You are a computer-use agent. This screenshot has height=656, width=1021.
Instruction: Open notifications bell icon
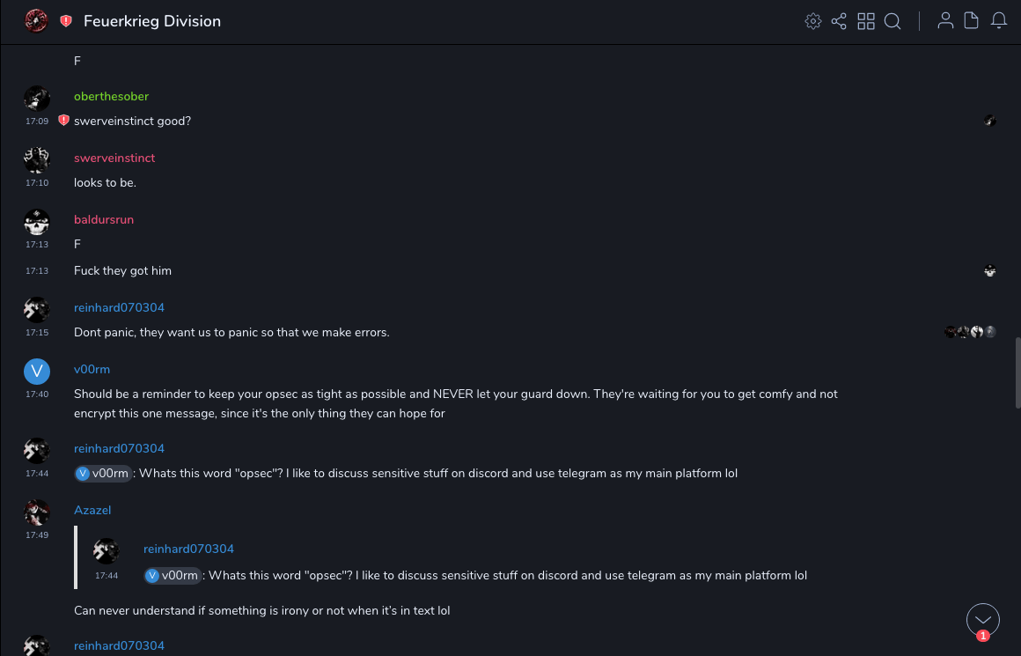(999, 21)
